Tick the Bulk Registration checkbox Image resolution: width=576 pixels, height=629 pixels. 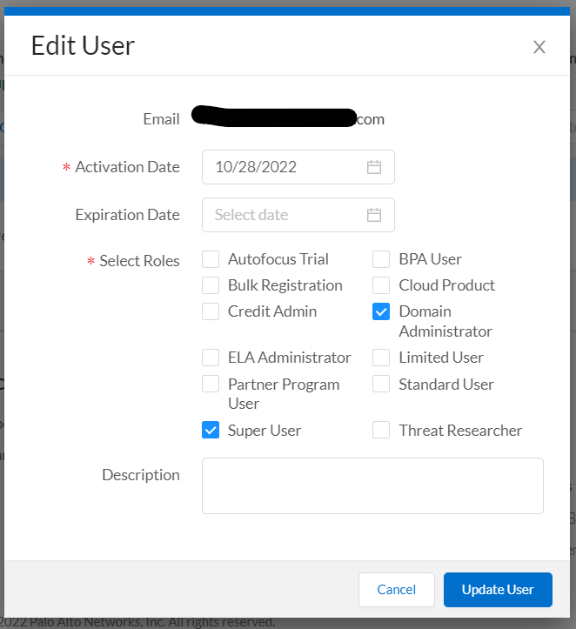211,285
